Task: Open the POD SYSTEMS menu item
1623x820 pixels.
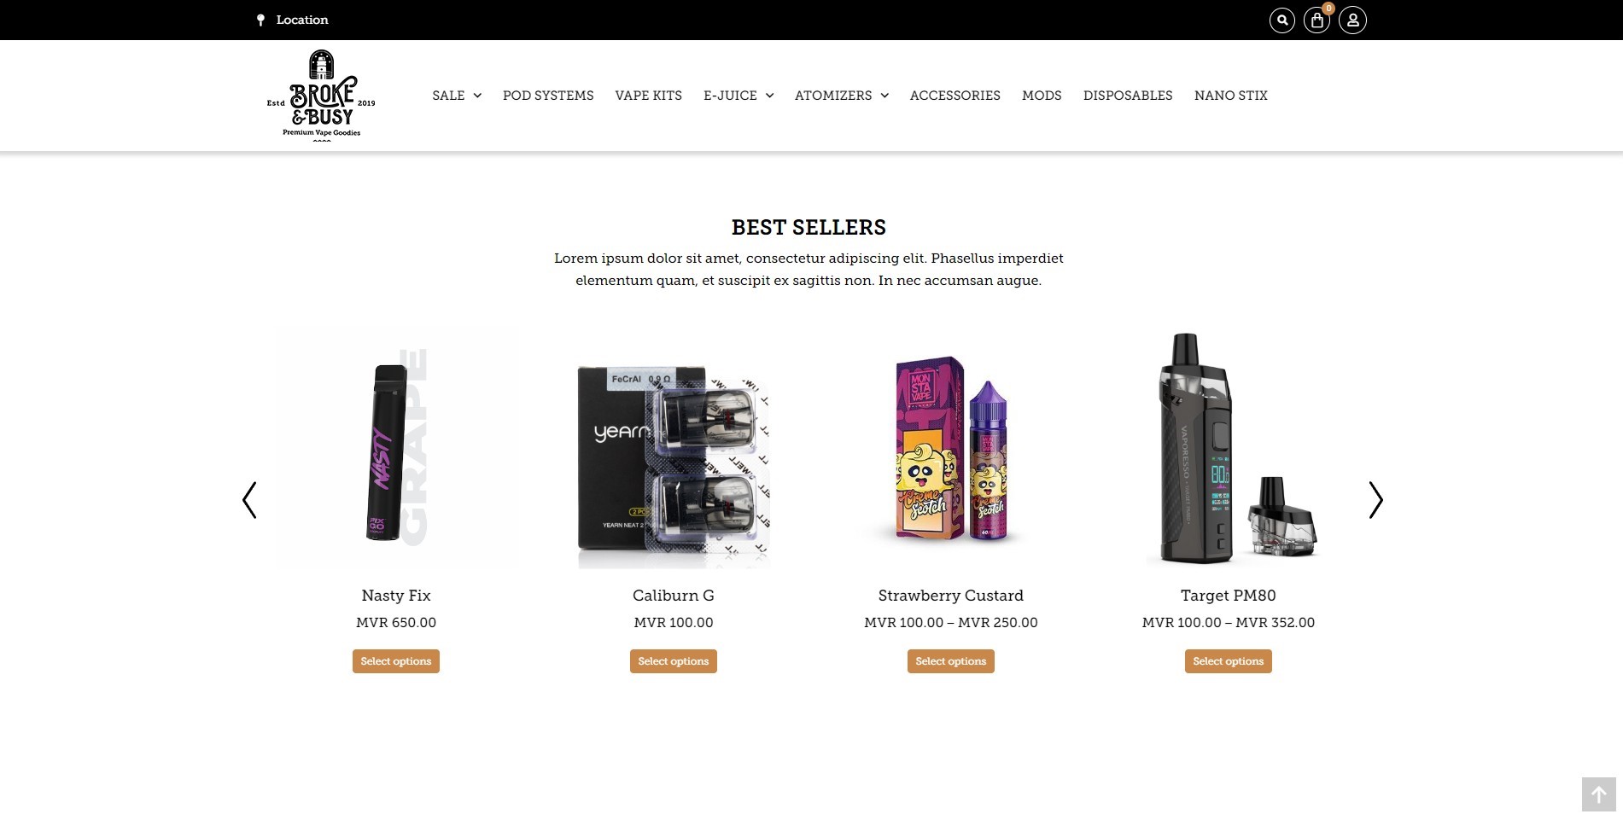Action: [x=548, y=96]
